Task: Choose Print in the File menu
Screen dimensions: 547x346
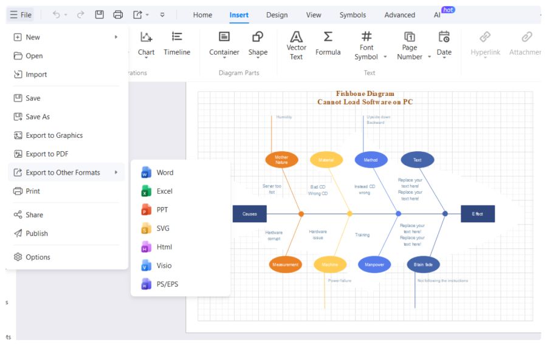Action: (66, 191)
